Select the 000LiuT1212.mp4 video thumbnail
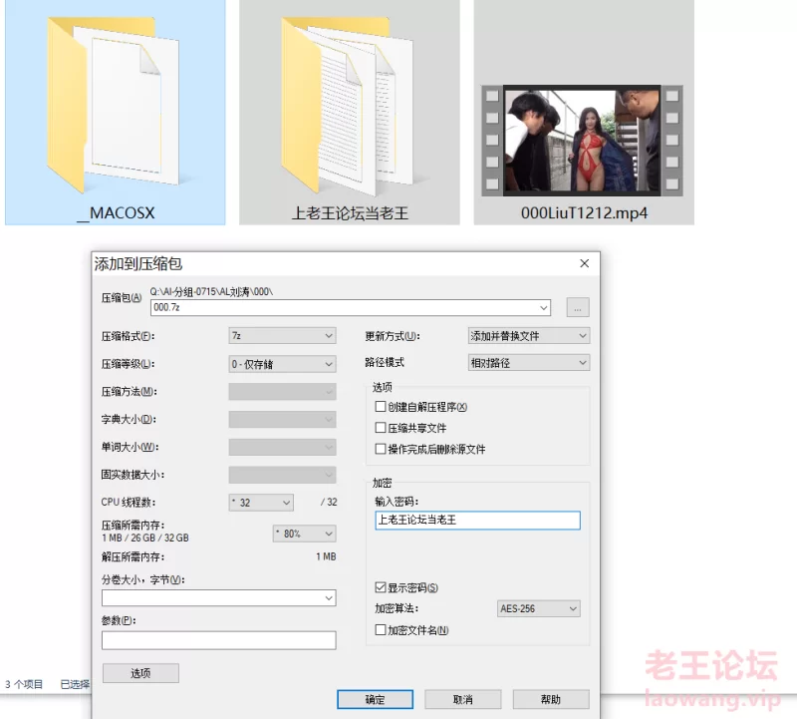This screenshot has width=797, height=719. tap(582, 141)
